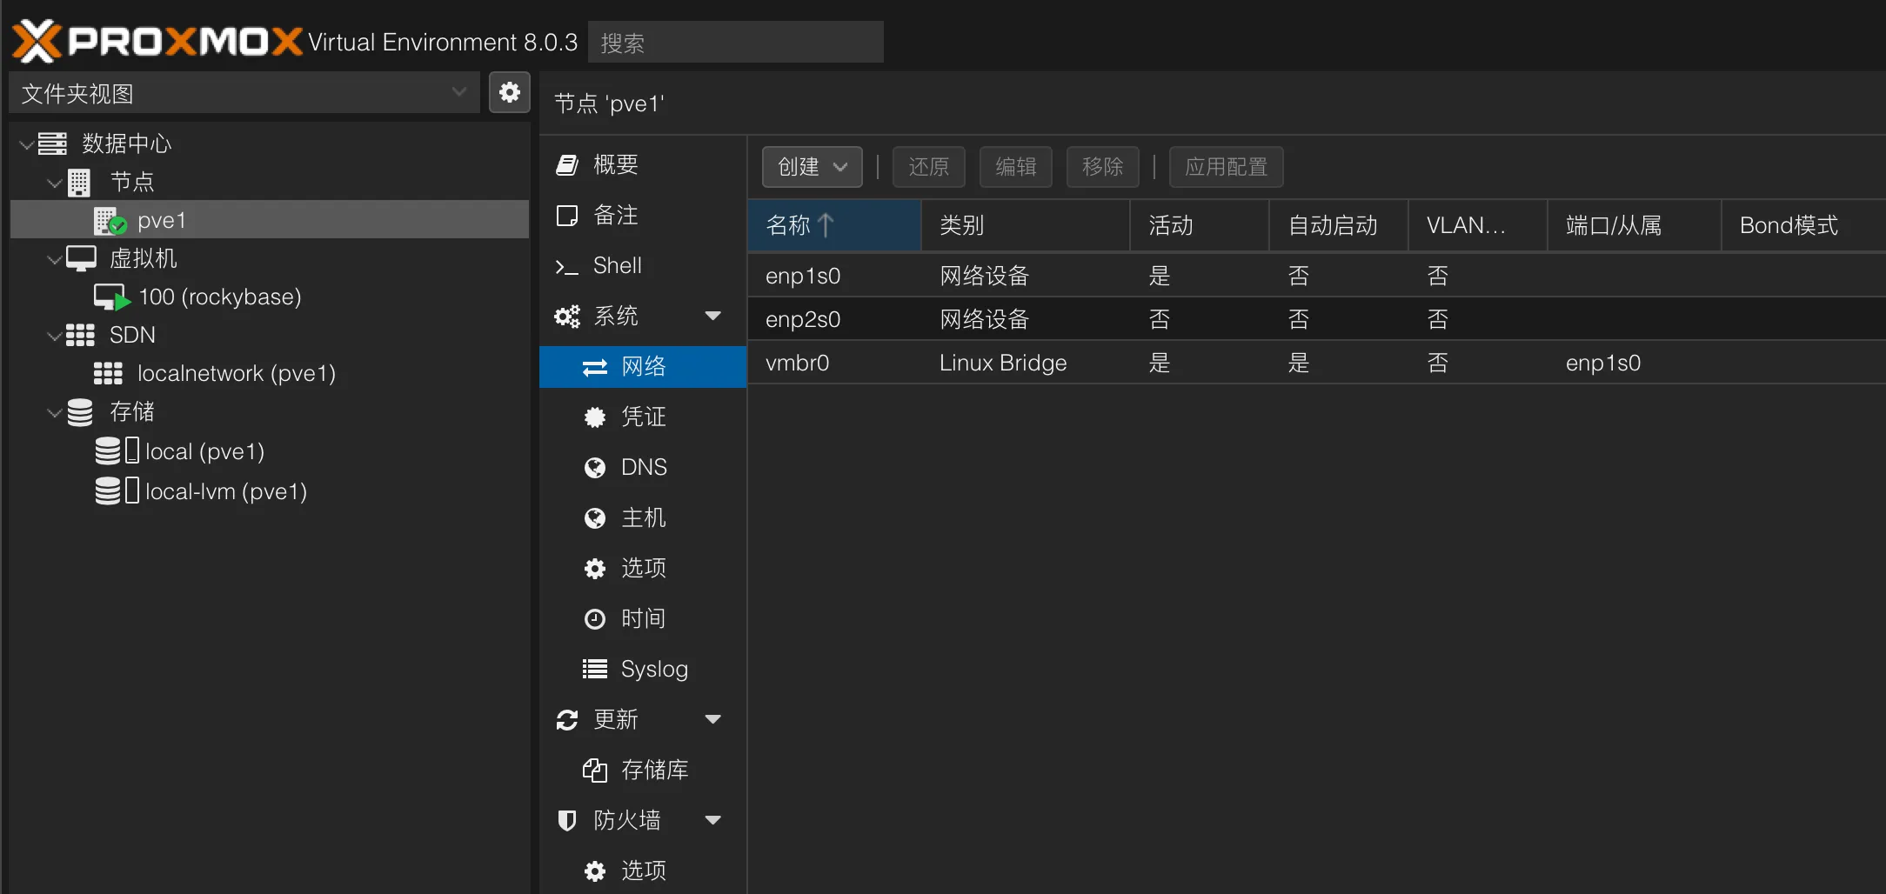Collapse the 存储 tree branch

click(x=54, y=412)
